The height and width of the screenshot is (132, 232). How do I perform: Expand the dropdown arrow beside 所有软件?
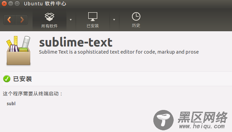coord(71,20)
